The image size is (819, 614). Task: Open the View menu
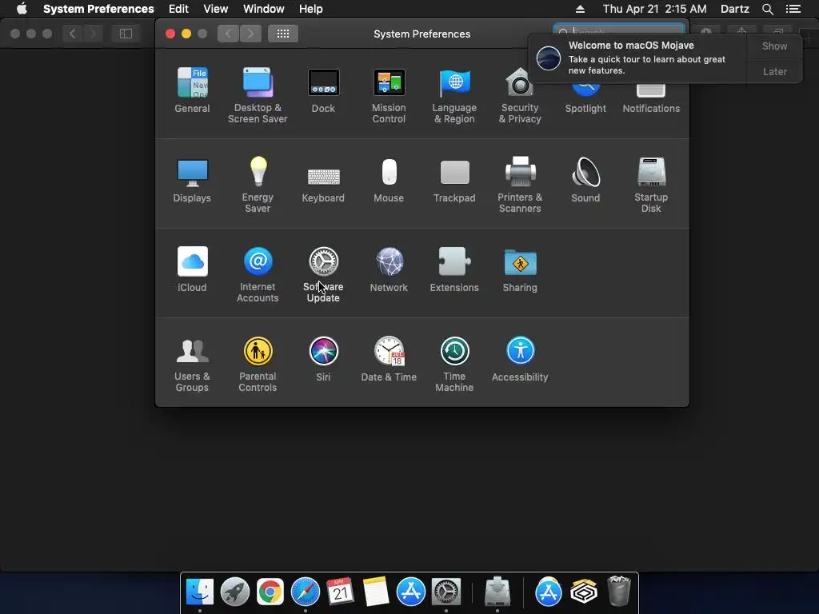coord(216,9)
